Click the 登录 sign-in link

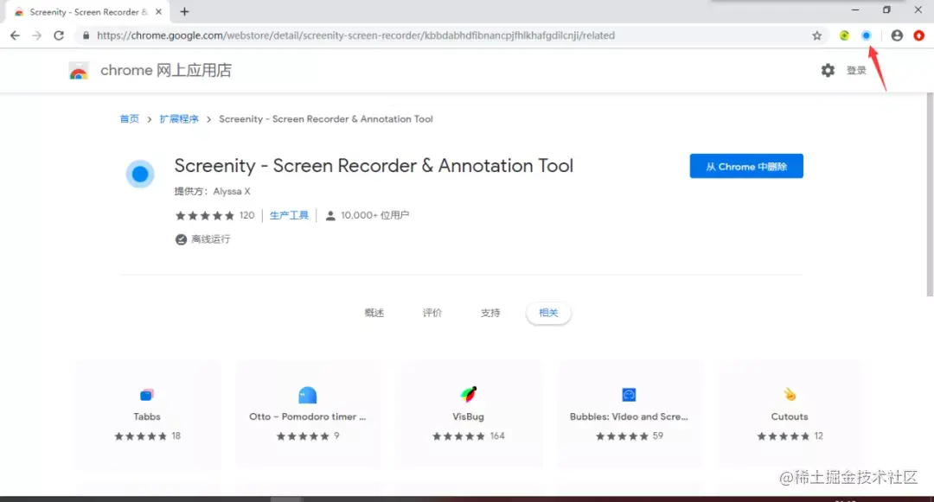856,70
